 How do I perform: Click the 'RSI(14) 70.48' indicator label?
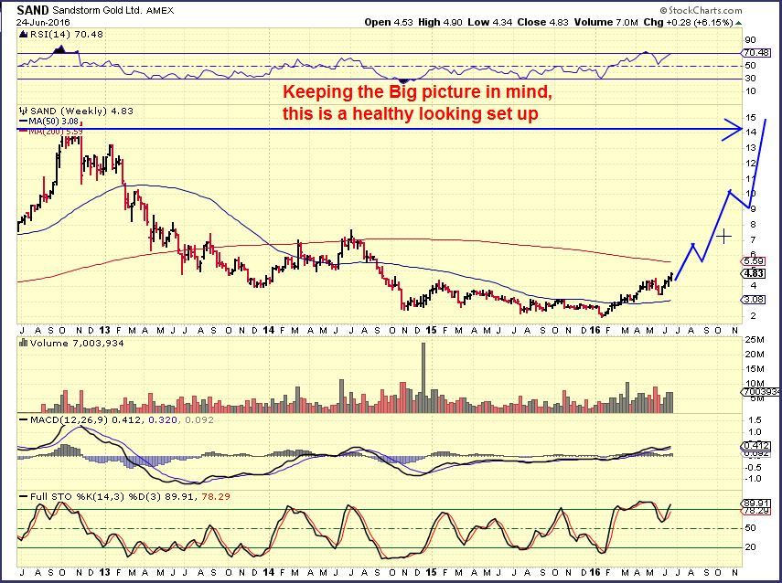tap(67, 35)
